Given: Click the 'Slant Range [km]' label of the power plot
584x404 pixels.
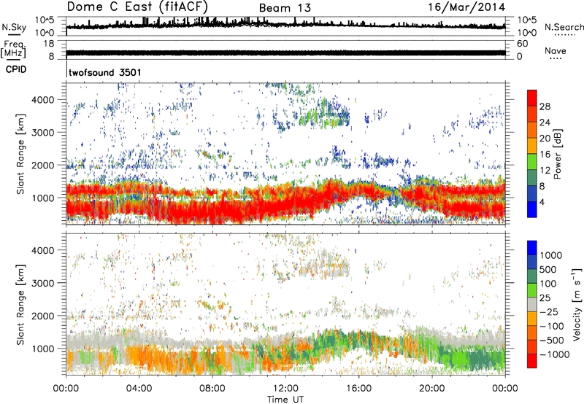Looking at the screenshot, I should [20, 154].
